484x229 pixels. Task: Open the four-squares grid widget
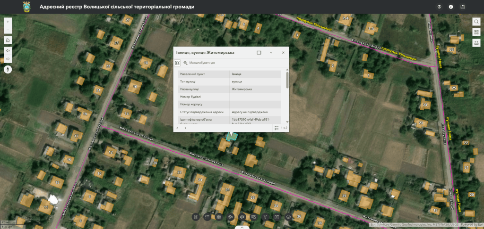pyautogui.click(x=219, y=217)
